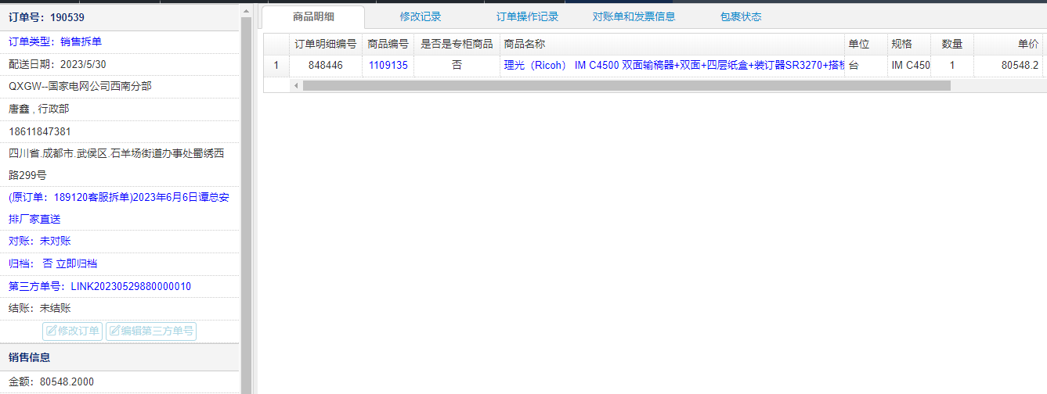Open the 修改记录 tab
Screen dimensions: 1047x394
point(421,16)
